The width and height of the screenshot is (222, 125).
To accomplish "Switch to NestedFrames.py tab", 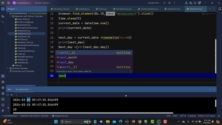I will click(122, 9).
